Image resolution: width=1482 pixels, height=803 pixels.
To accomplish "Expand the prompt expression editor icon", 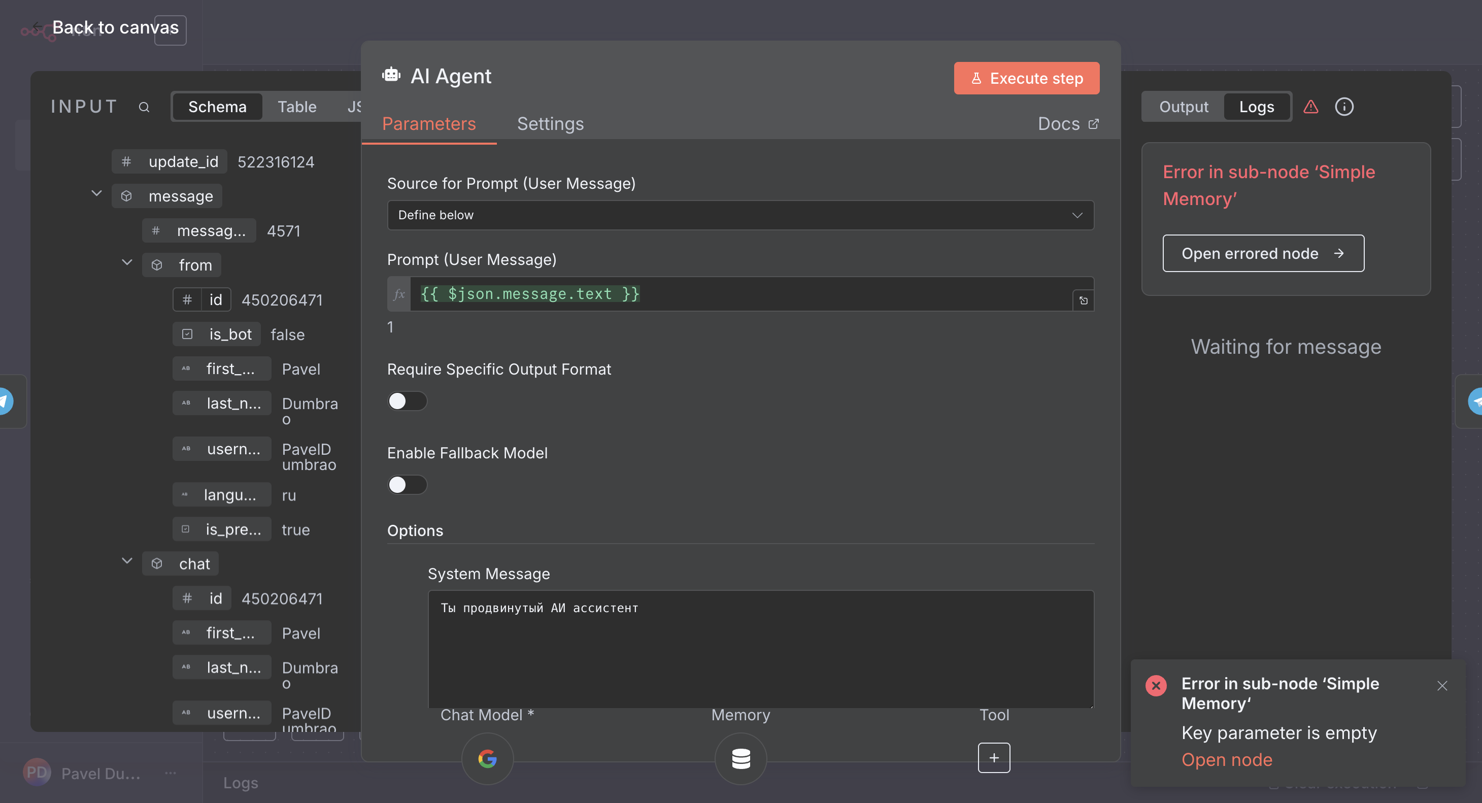I will (1083, 300).
